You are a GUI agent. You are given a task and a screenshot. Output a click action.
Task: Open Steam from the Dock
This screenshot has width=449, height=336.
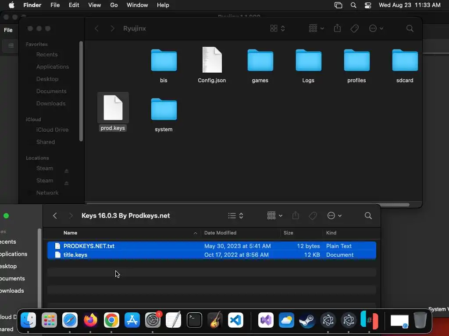[x=307, y=320]
